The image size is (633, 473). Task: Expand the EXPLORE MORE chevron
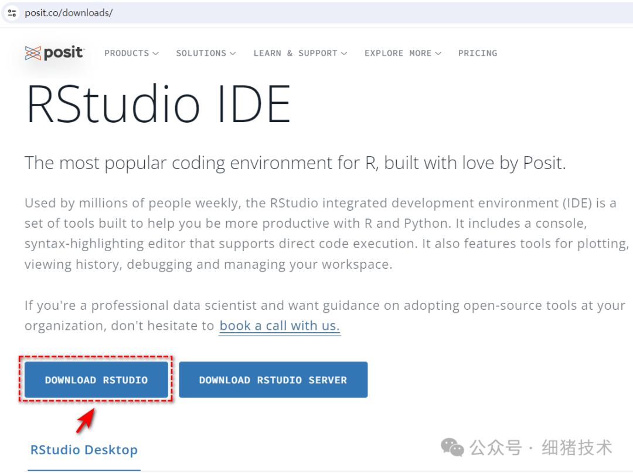(439, 53)
